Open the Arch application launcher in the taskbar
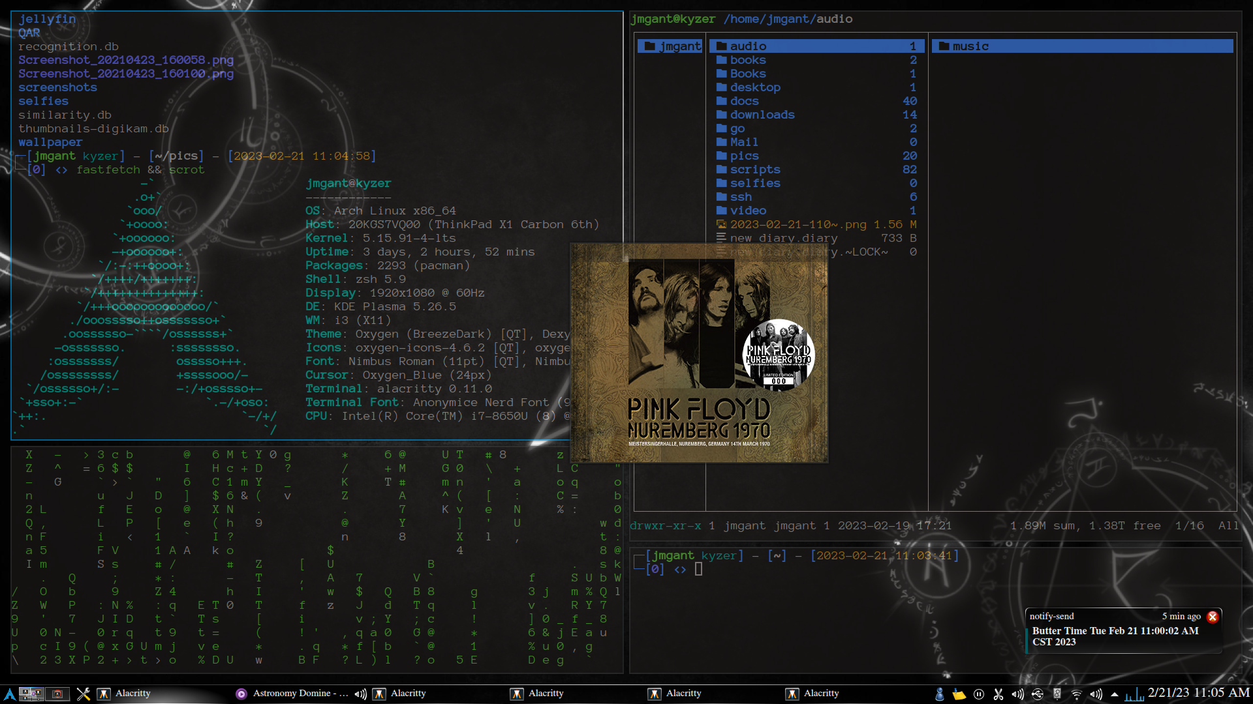This screenshot has height=704, width=1253. click(x=11, y=694)
